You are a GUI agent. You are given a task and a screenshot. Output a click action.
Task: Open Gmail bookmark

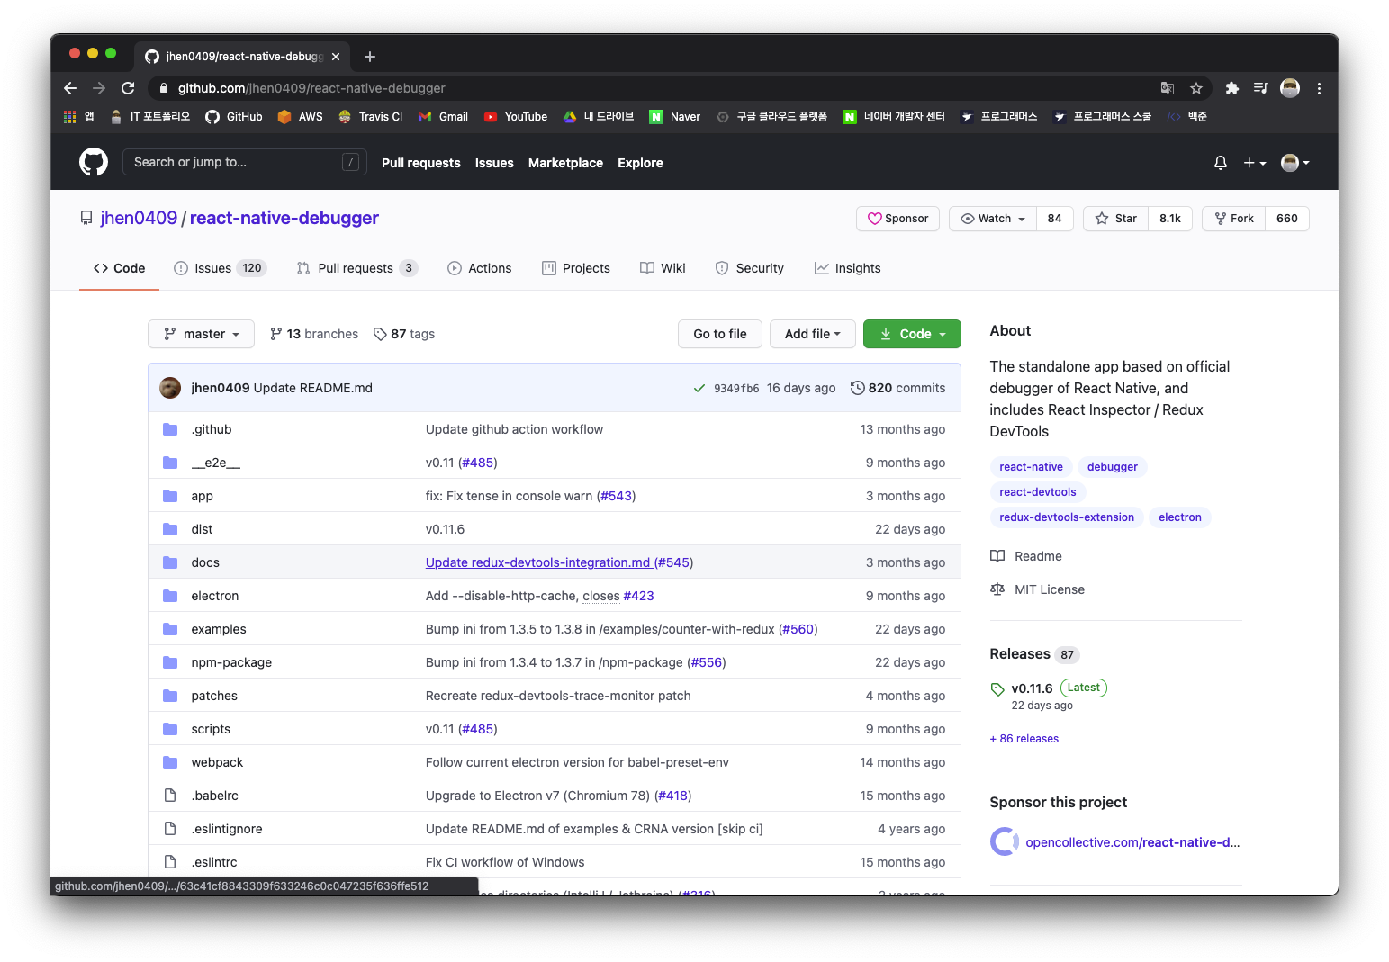pos(443,117)
